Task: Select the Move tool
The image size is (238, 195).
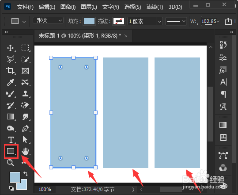Action: 11,48
